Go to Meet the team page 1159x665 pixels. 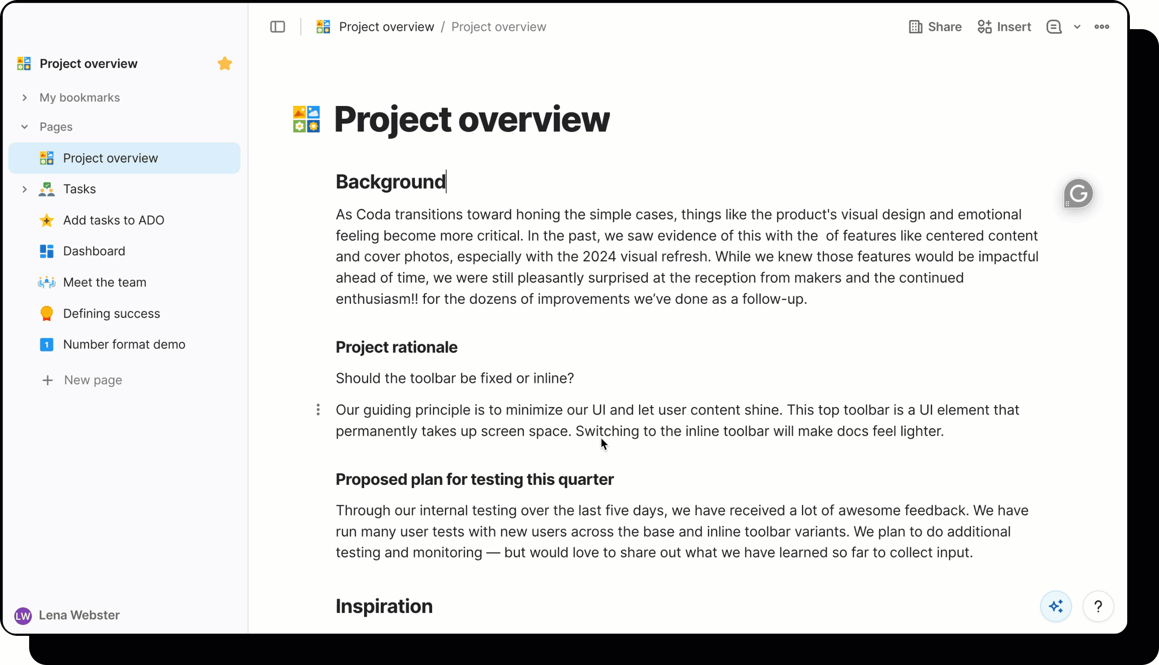point(105,282)
